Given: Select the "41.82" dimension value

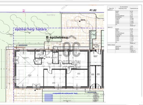Looking at the screenshot, I should 93,10.
